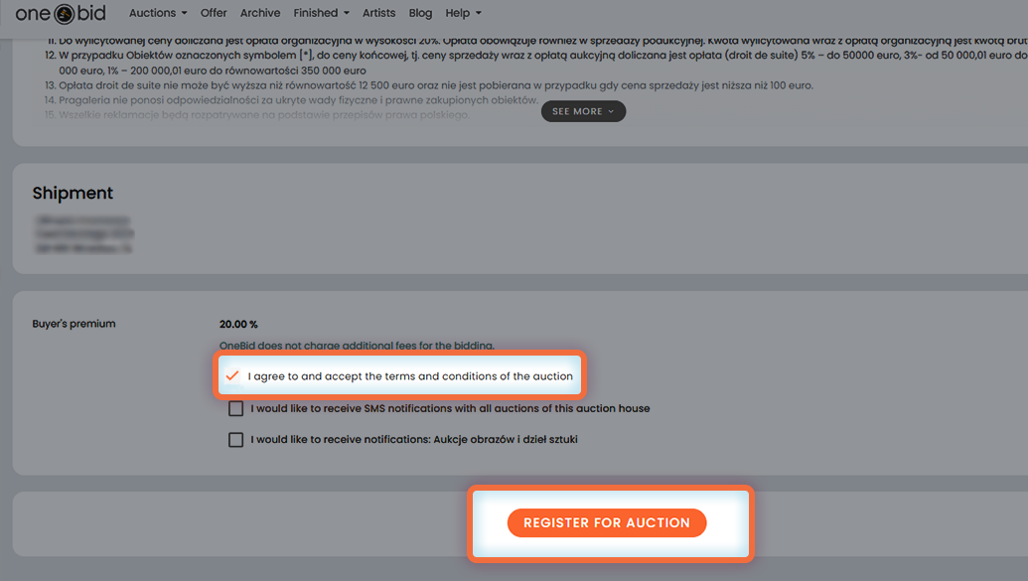The image size is (1028, 581).
Task: Click the Help dropdown arrow
Action: 478,14
